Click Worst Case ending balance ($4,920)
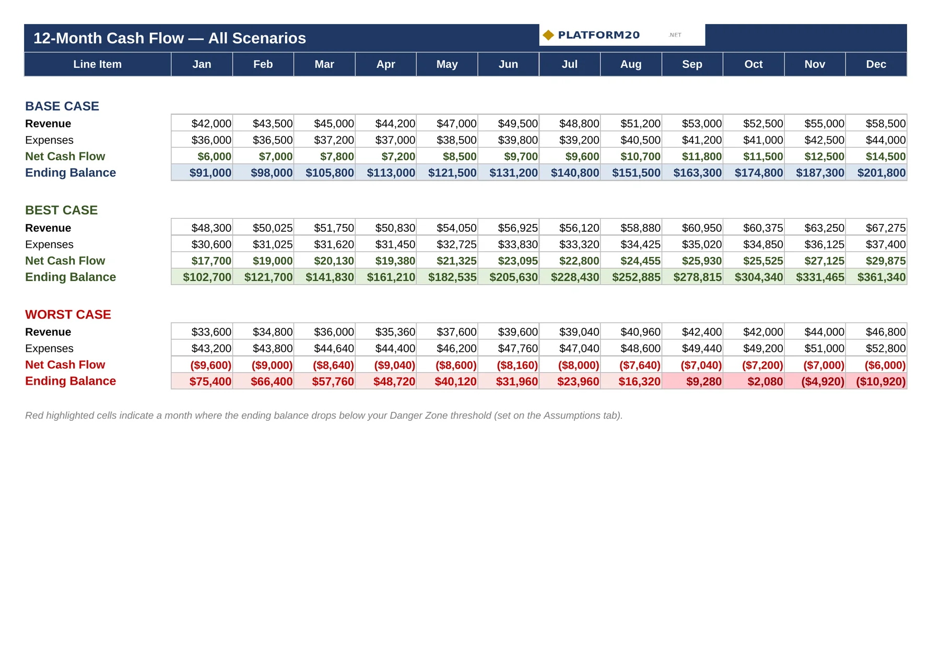Image resolution: width=940 pixels, height=664 pixels. tap(815, 382)
